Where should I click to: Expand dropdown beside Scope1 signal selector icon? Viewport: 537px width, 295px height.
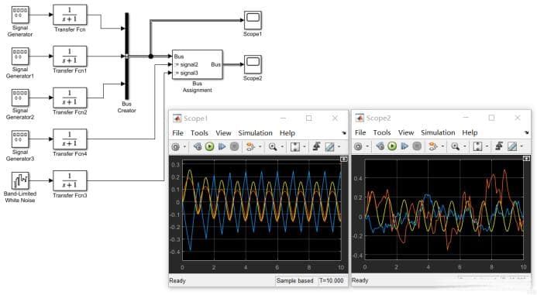[260, 147]
